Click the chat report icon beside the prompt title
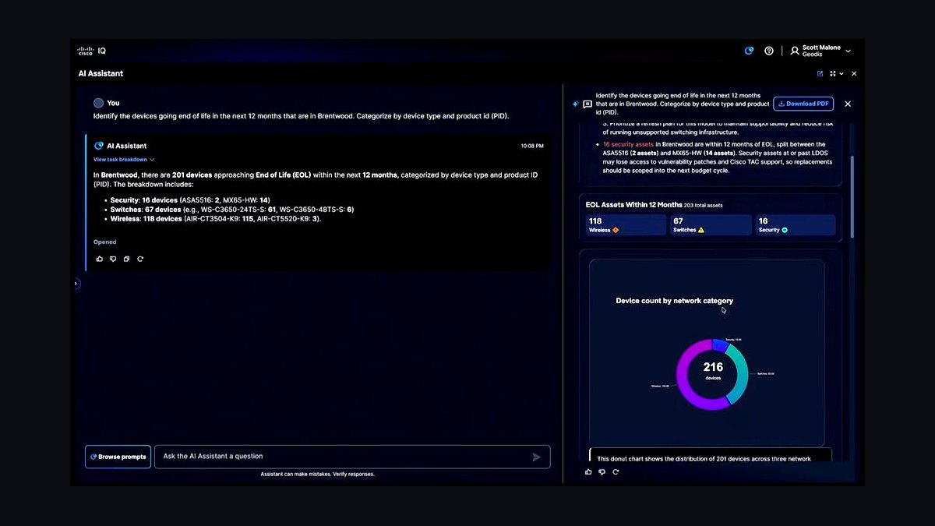 coord(587,104)
